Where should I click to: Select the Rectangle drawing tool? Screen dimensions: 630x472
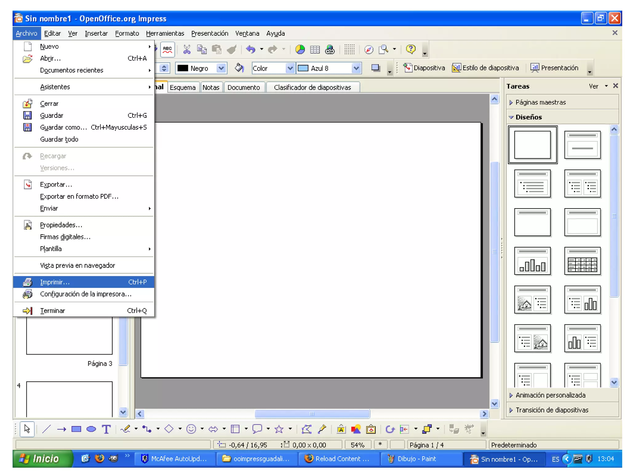pos(76,429)
